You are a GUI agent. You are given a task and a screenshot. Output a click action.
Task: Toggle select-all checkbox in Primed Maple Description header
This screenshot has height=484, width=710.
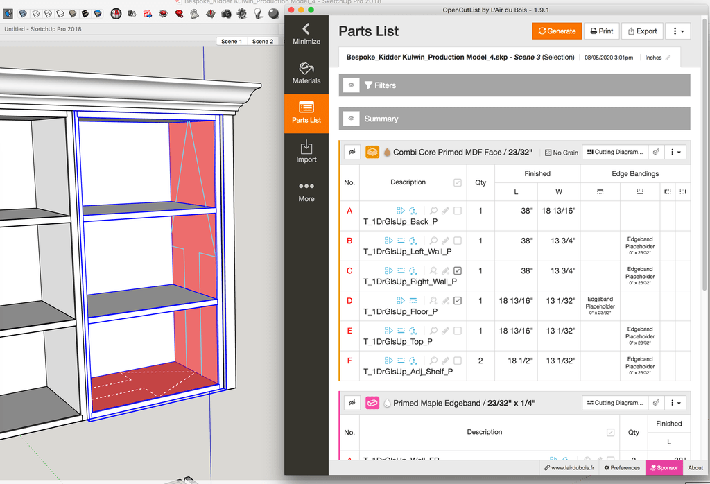[610, 433]
